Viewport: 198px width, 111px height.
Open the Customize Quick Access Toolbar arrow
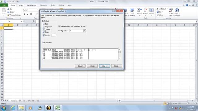pyautogui.click(x=18, y=2)
